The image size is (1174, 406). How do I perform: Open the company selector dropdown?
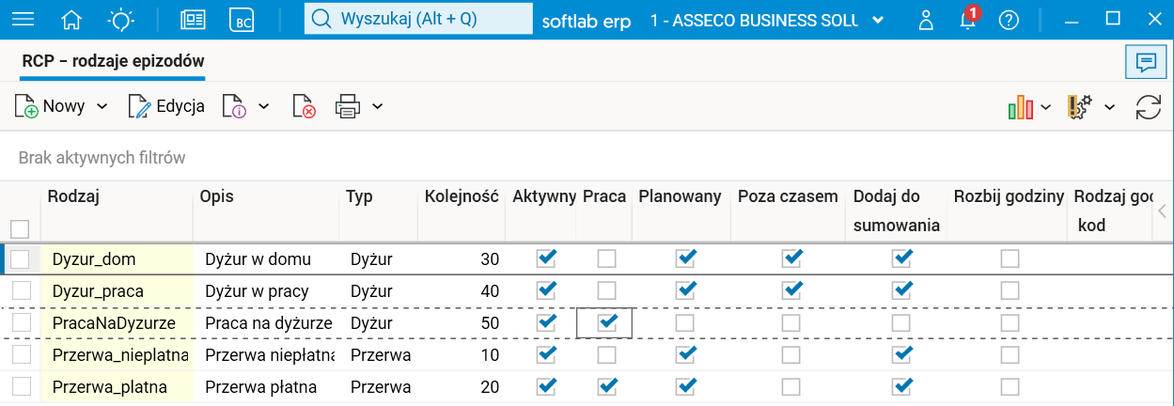point(877,20)
